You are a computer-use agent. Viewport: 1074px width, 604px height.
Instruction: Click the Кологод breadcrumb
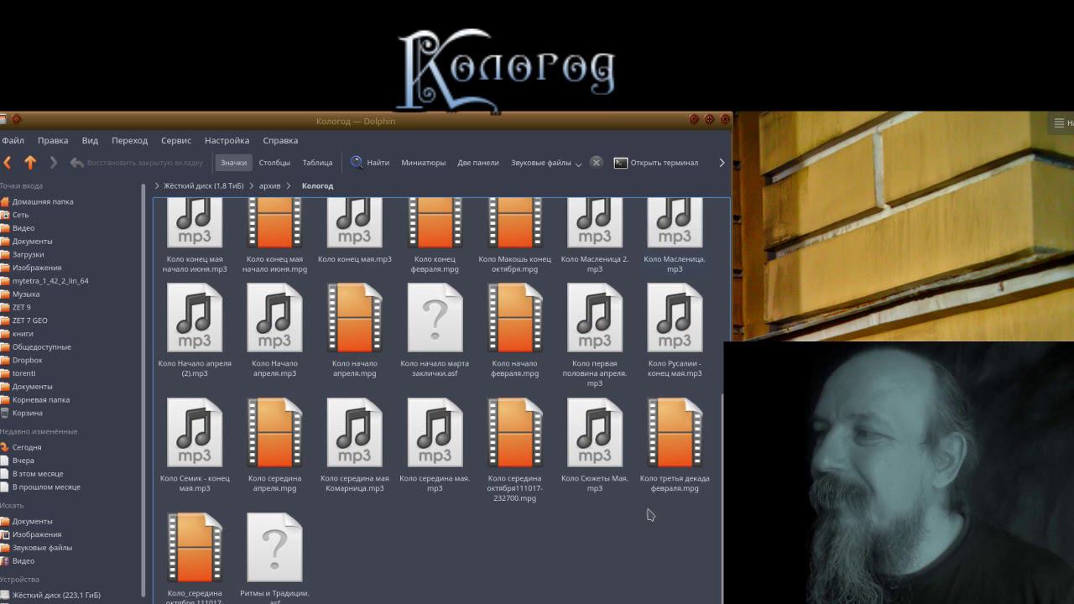pos(317,185)
